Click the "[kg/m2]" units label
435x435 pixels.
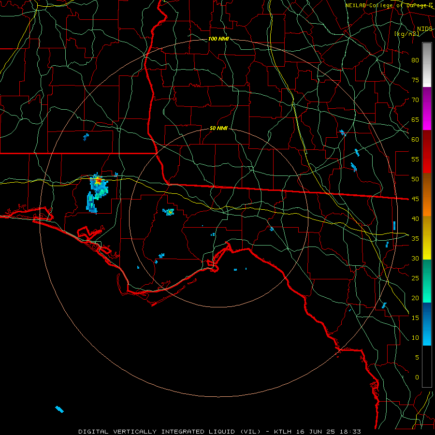(406, 34)
